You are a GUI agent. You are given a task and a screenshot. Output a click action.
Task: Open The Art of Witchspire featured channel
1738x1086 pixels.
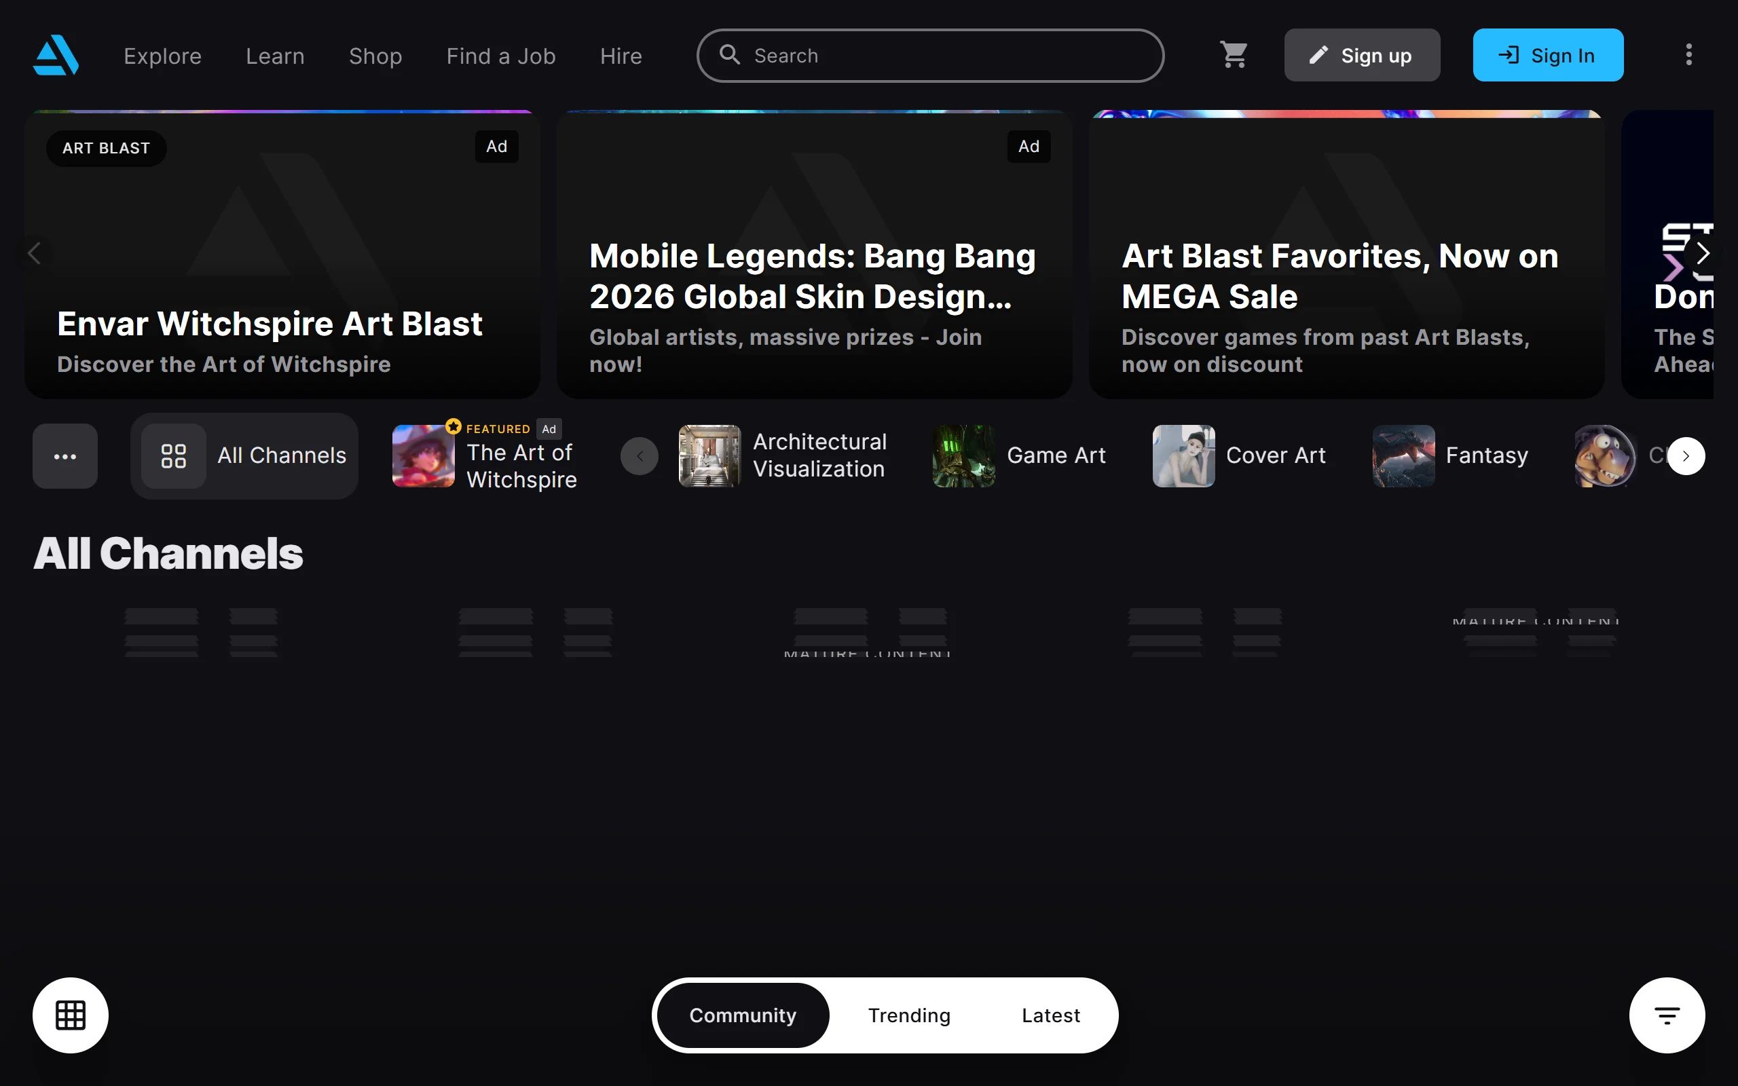[485, 455]
